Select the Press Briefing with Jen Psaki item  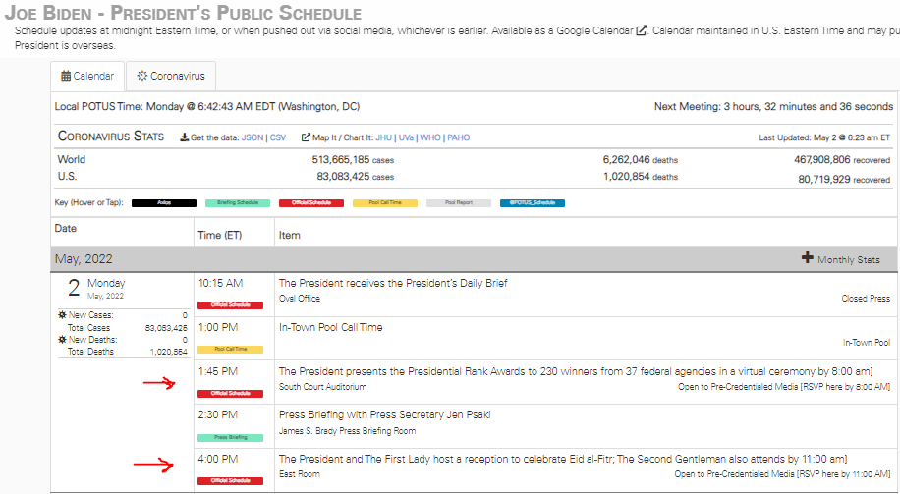[384, 414]
